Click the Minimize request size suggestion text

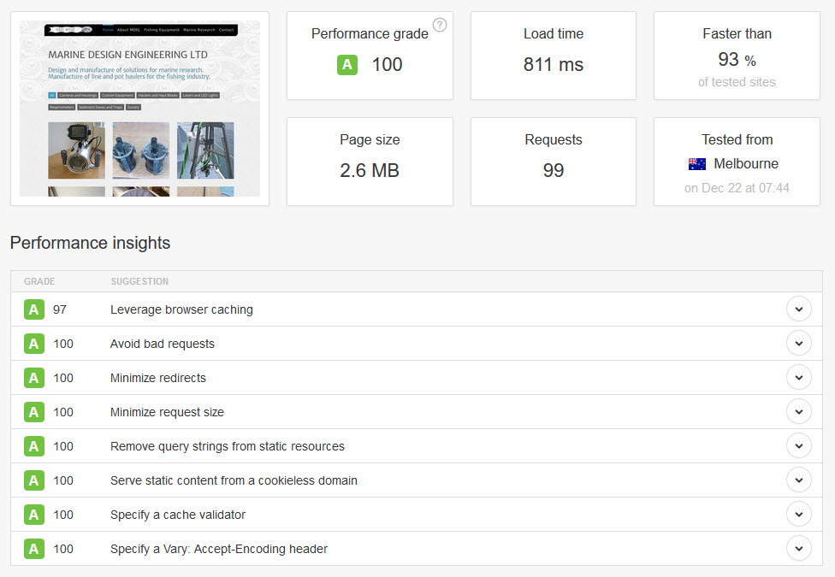[167, 412]
